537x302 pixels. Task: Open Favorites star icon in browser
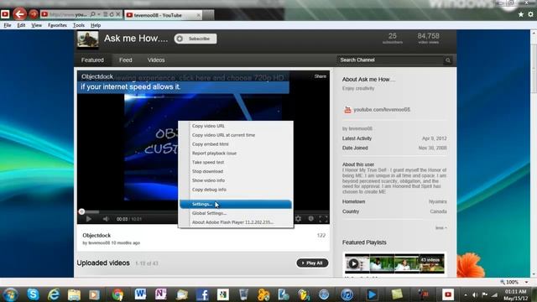pos(520,14)
